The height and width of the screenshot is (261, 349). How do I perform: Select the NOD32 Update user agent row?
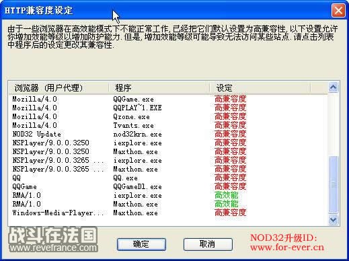36,134
